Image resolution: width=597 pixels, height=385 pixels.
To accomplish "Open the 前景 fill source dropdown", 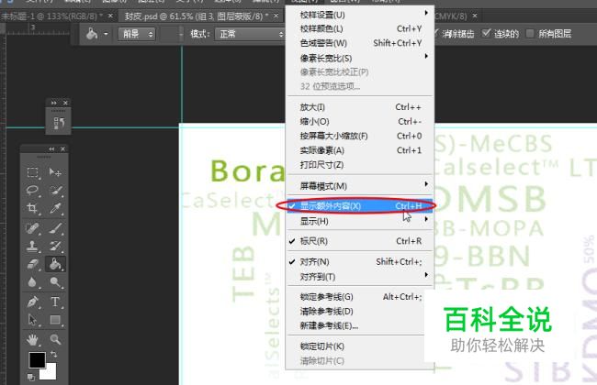I will pyautogui.click(x=136, y=34).
